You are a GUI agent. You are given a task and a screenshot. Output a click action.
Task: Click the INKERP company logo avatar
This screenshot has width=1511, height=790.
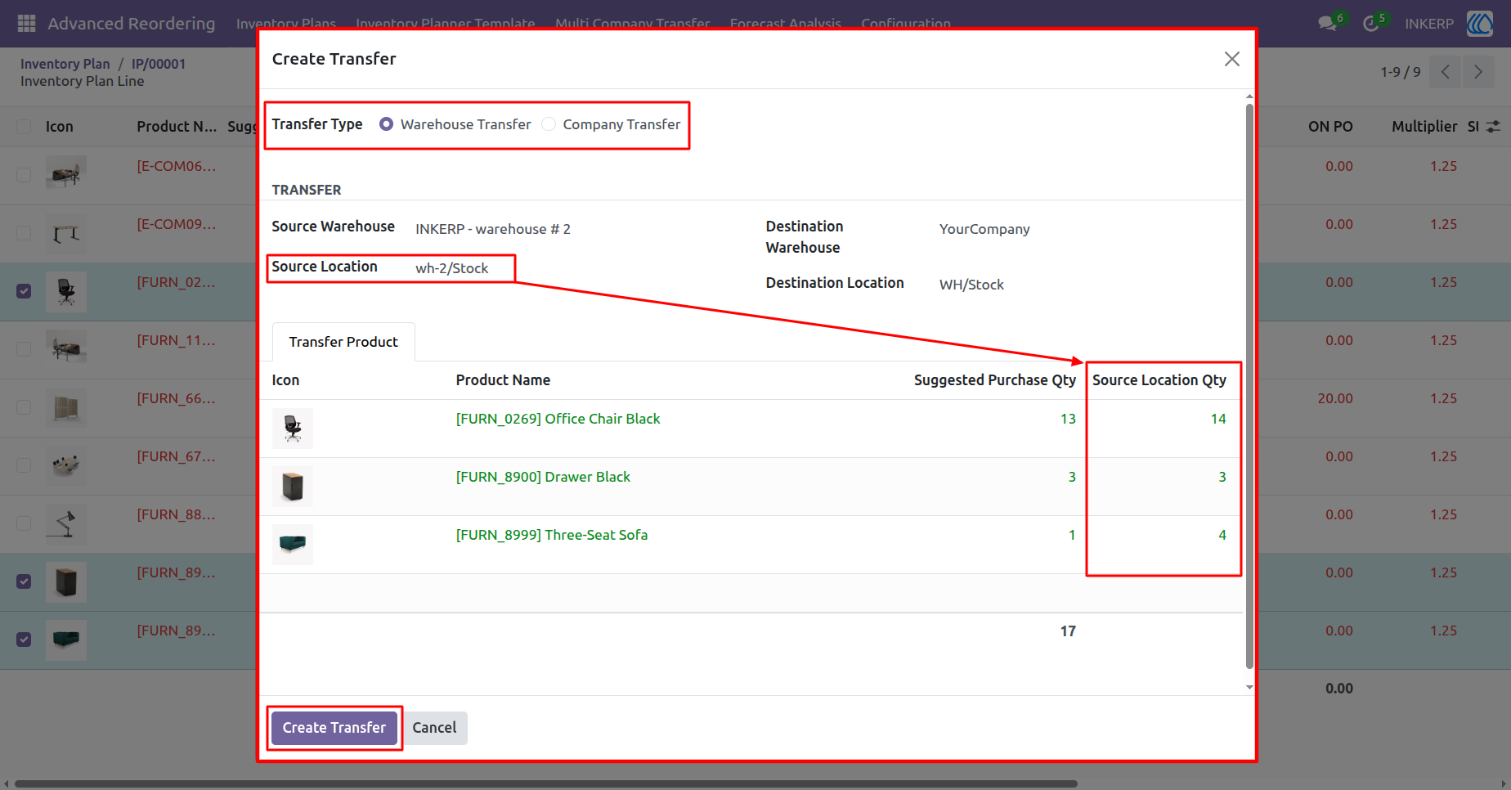[x=1480, y=24]
